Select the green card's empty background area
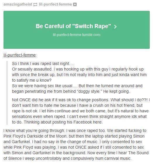153x163 pixels. [77, 17]
